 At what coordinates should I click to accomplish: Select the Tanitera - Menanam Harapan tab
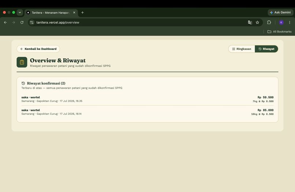[51, 12]
